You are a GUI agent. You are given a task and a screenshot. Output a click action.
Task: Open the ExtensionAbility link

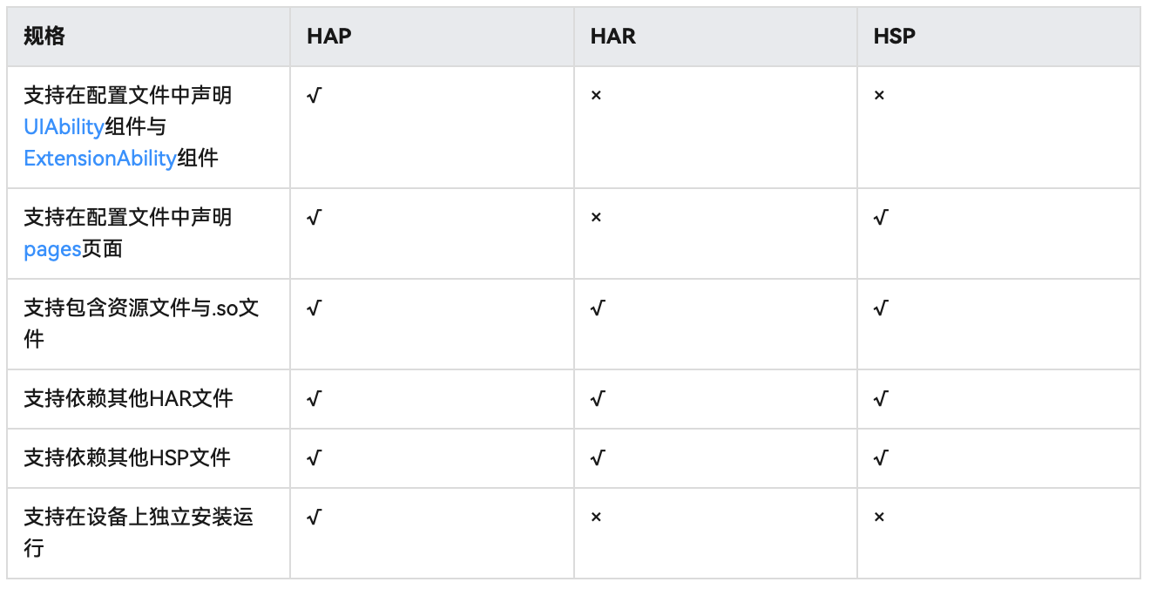(x=99, y=159)
